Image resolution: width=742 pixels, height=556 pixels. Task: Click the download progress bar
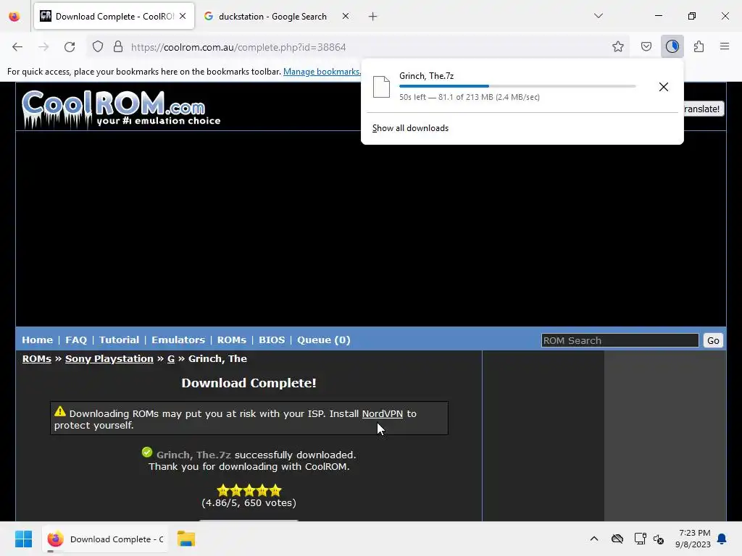point(517,86)
